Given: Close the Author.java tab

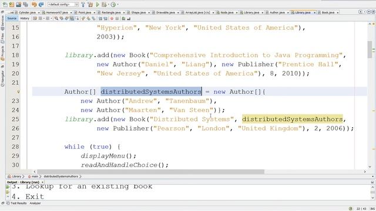Looking at the screenshot, I should (288, 12).
